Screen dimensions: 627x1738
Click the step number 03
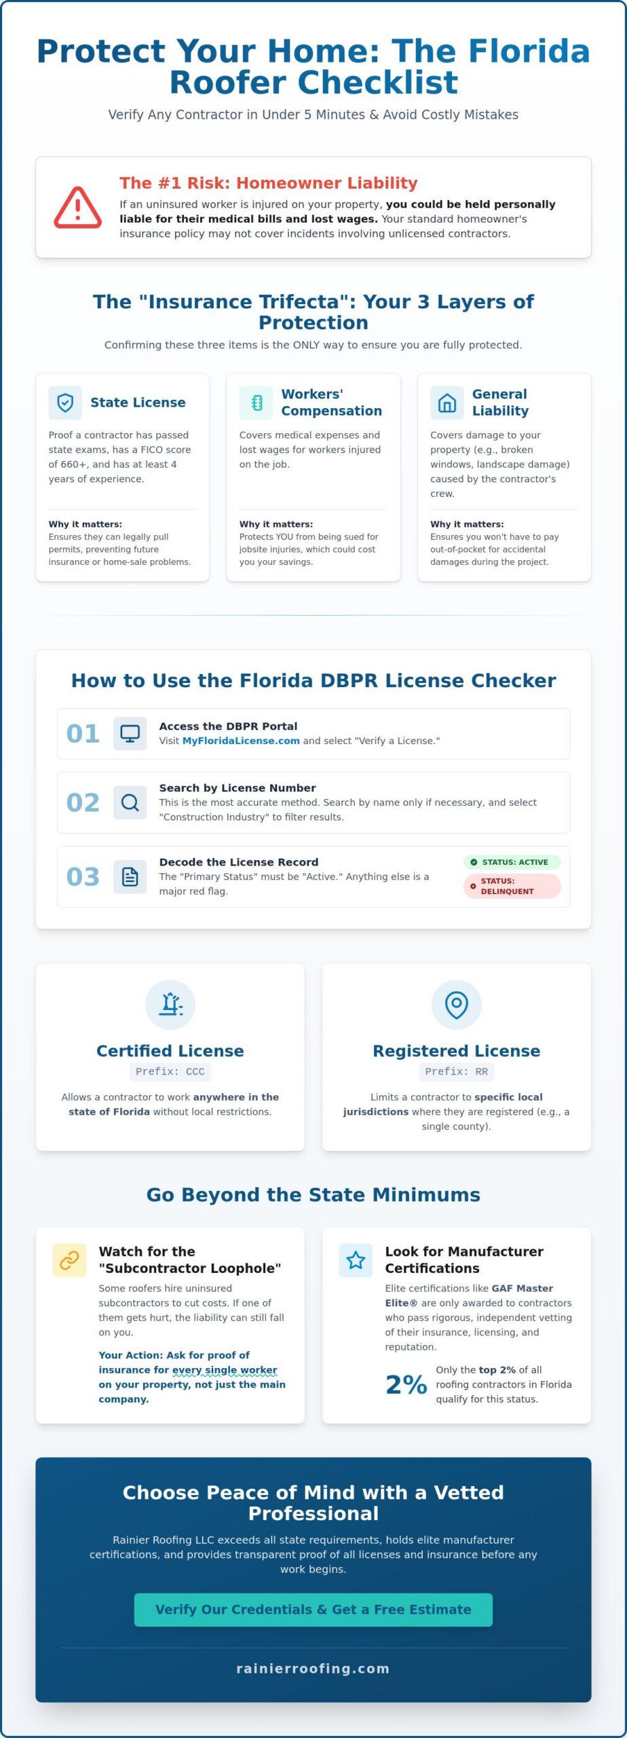click(x=83, y=876)
